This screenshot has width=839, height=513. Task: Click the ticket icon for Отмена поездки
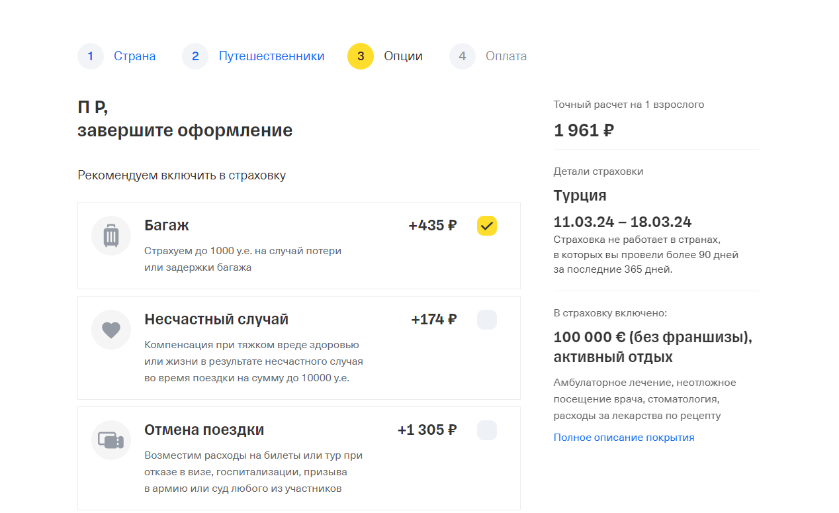(111, 440)
